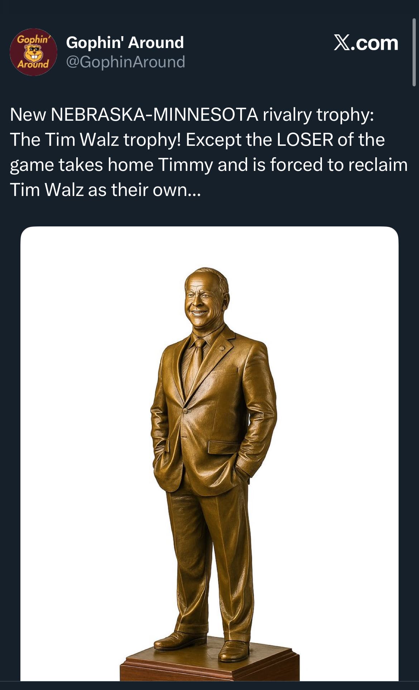This screenshot has height=690, width=419.
Task: Open the @GophinAround handle link
Action: [125, 62]
